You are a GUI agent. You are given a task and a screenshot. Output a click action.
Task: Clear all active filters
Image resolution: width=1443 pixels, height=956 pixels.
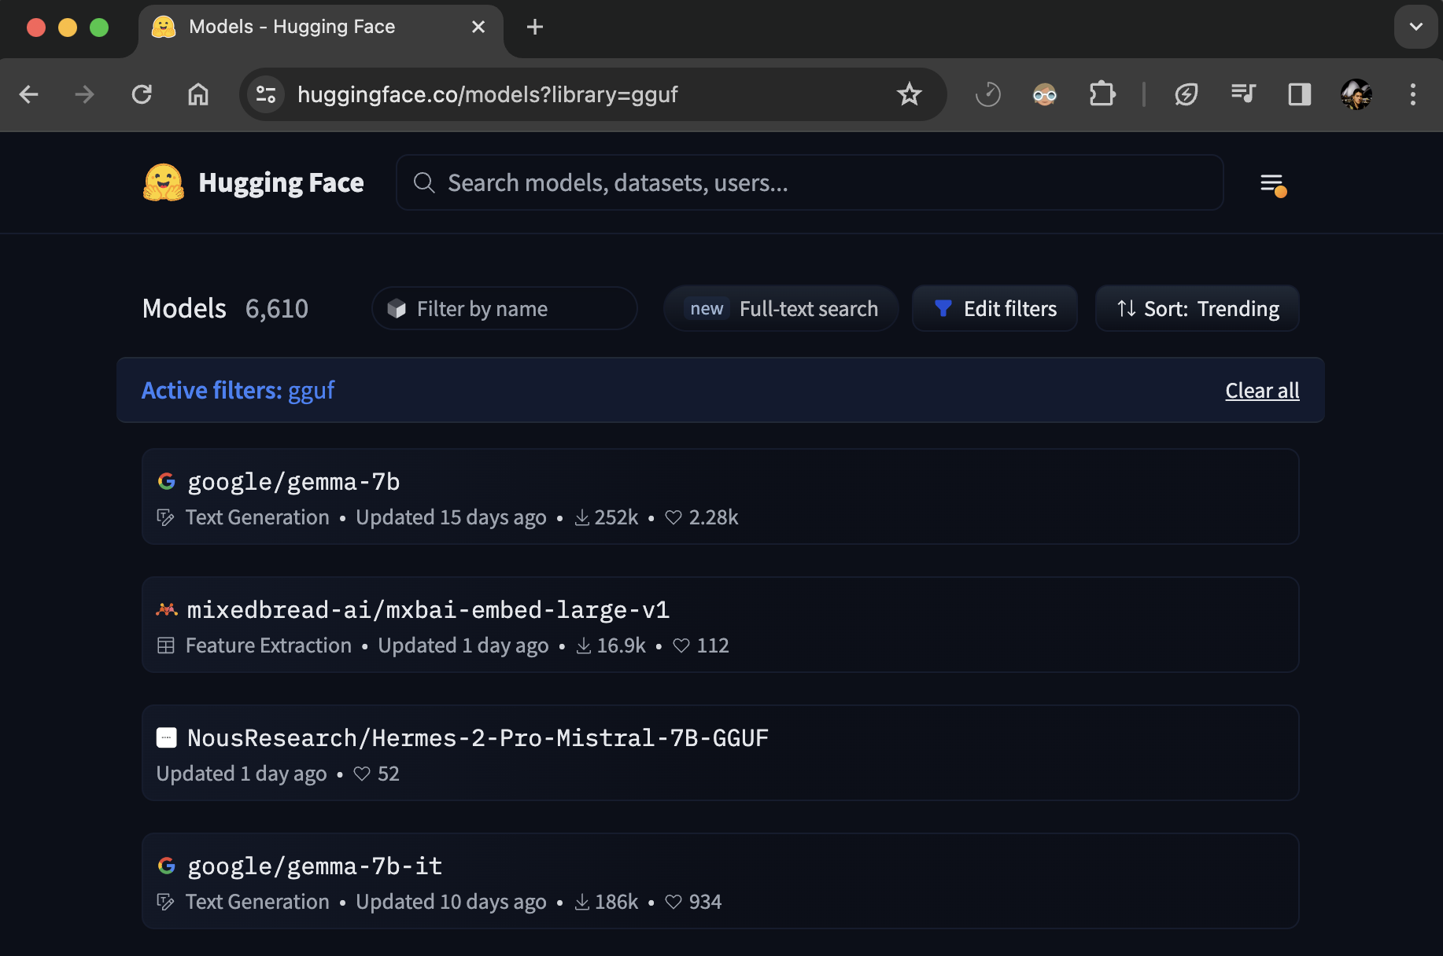click(1262, 391)
